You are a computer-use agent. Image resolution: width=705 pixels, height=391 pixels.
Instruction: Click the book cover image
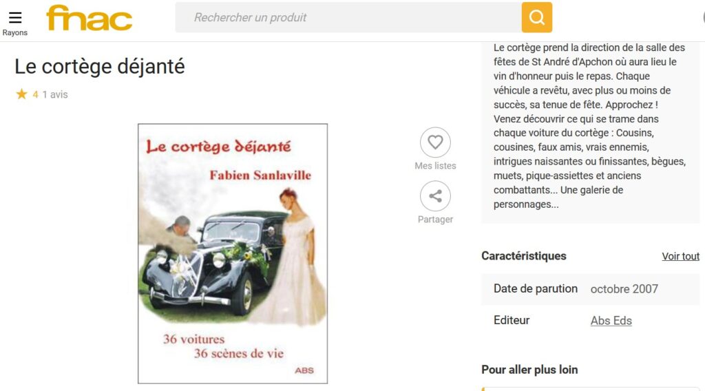coord(233,253)
